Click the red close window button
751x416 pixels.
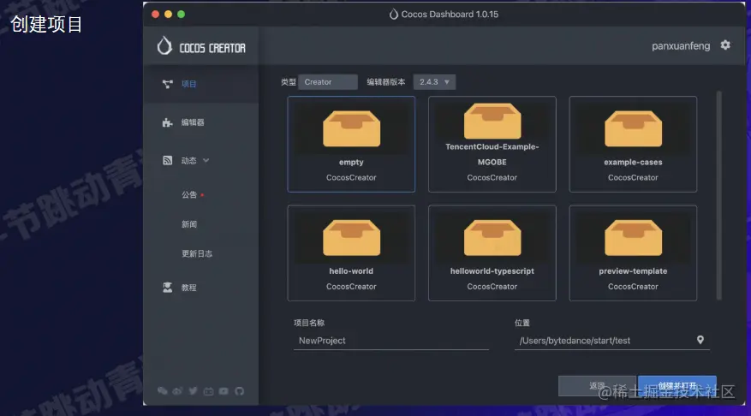tap(155, 15)
